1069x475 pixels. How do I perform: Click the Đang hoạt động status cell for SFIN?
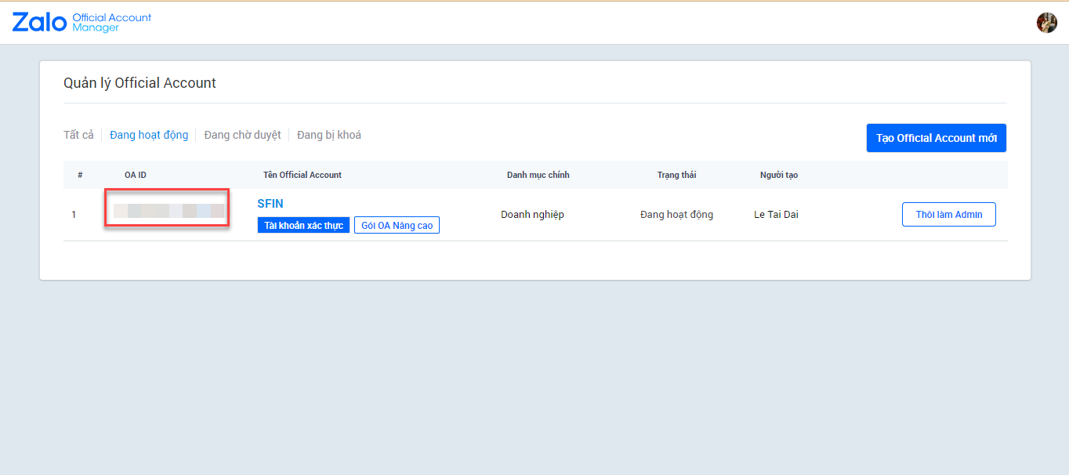pos(676,215)
